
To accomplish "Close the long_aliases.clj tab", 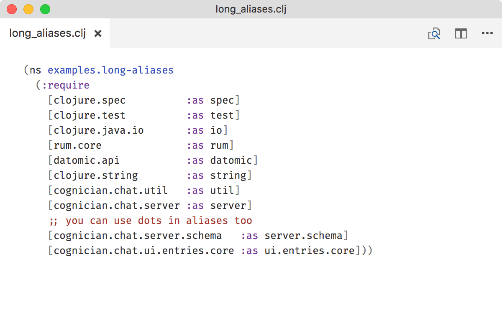I will [x=98, y=33].
